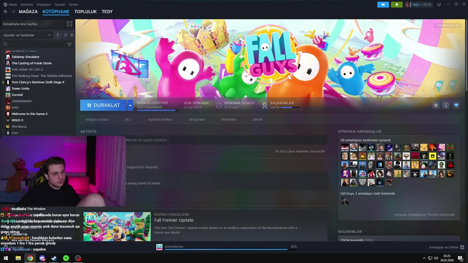468x263 pixels.
Task: Switch to Big Picture mode icon
Action: click(439, 4)
